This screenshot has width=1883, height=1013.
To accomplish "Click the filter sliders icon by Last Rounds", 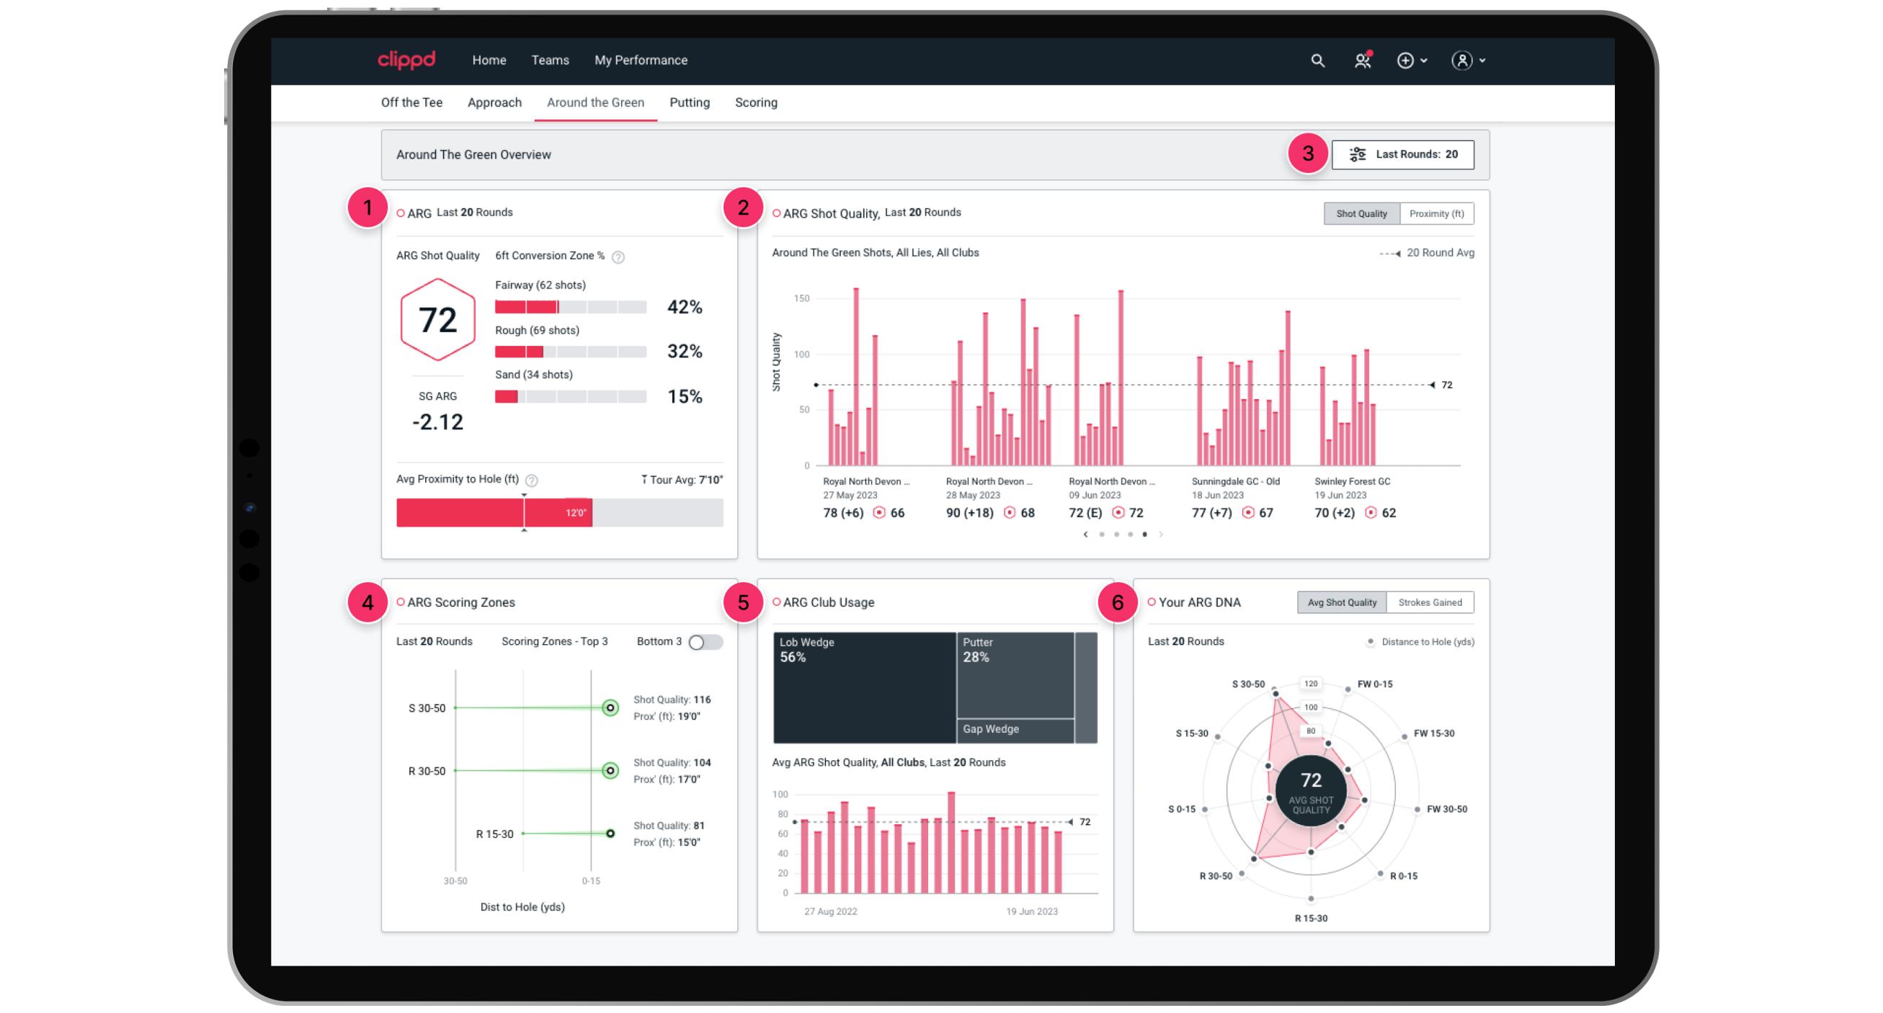I will coord(1358,154).
